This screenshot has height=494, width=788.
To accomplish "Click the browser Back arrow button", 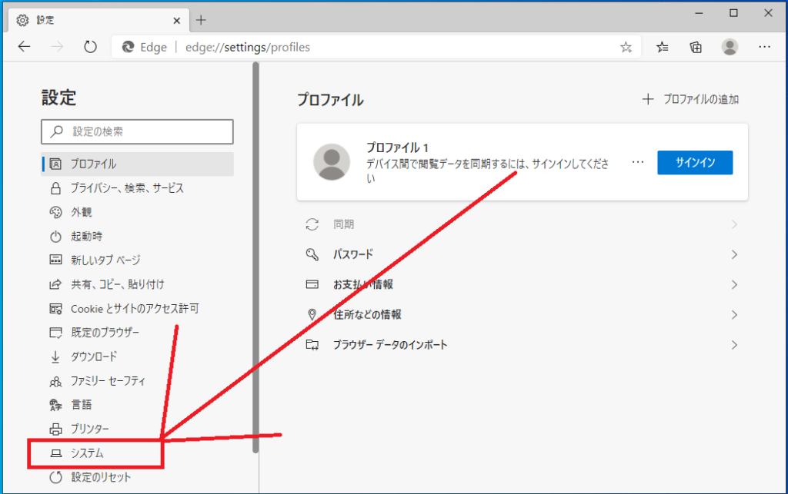I will [24, 47].
